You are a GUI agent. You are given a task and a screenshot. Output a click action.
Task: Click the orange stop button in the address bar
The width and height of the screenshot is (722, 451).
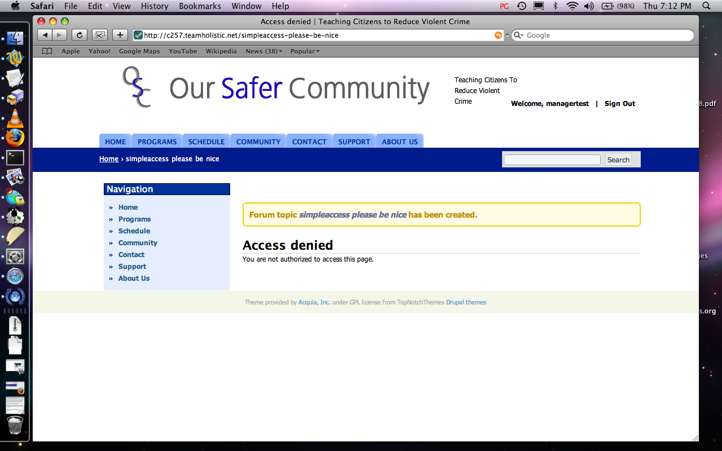(x=498, y=34)
